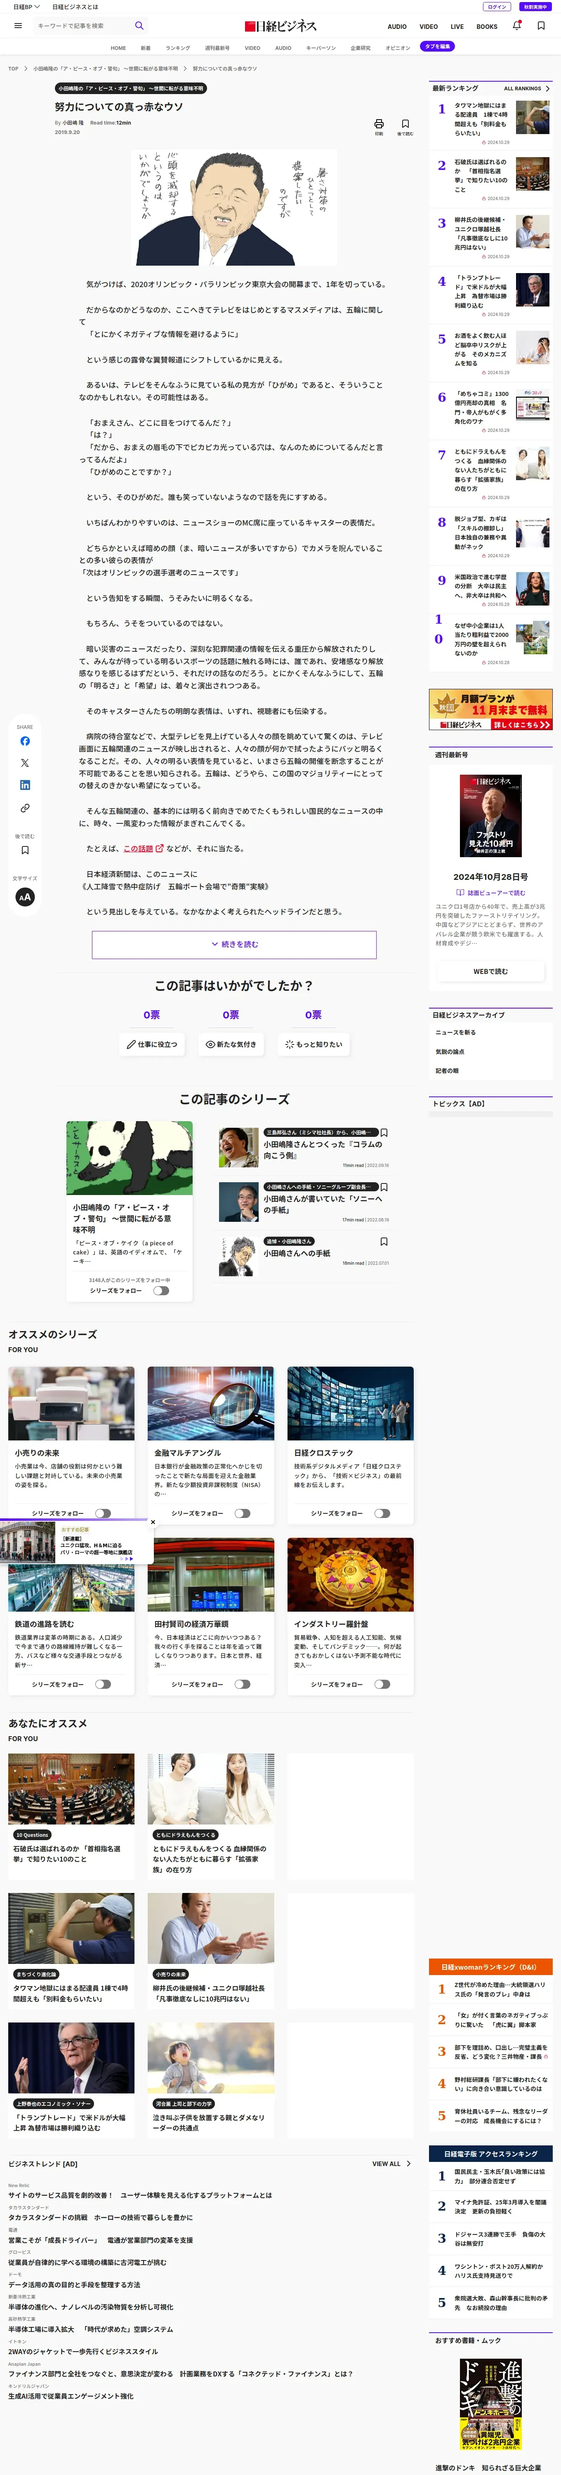The image size is (561, 2475).
Task: Click sidebar bookmark icon under 後で読む
Action: 25,850
